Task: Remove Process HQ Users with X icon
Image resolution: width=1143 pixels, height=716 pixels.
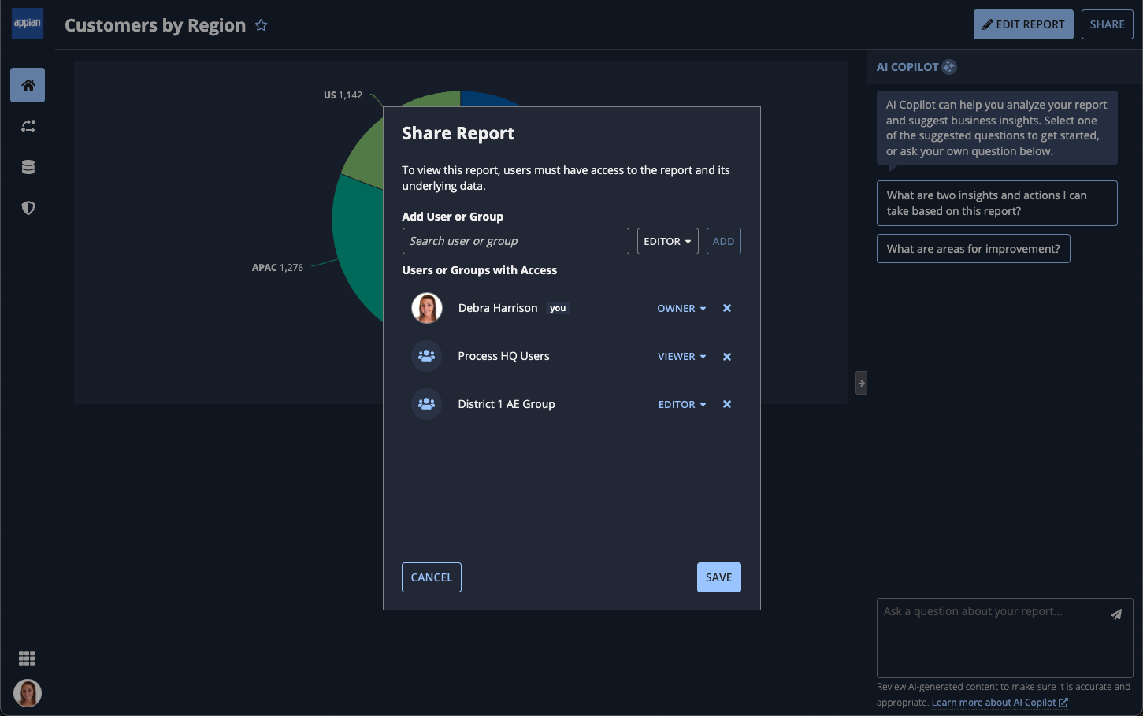Action: (x=727, y=357)
